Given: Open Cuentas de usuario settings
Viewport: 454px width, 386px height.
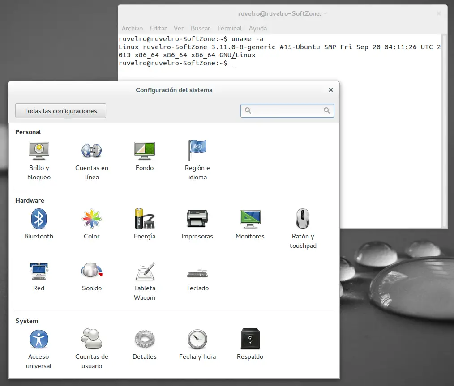Looking at the screenshot, I should [91, 349].
